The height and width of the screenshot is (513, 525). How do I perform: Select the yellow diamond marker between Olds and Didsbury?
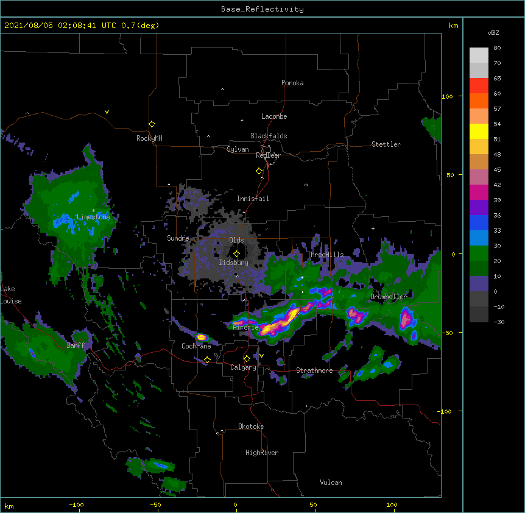click(236, 254)
